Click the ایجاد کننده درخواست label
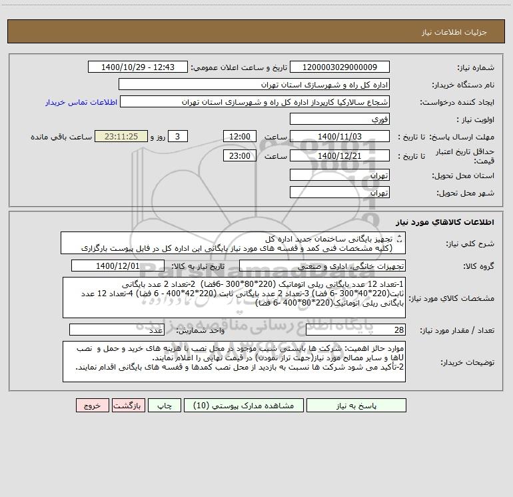The height and width of the screenshot is (497, 513). coord(457,102)
